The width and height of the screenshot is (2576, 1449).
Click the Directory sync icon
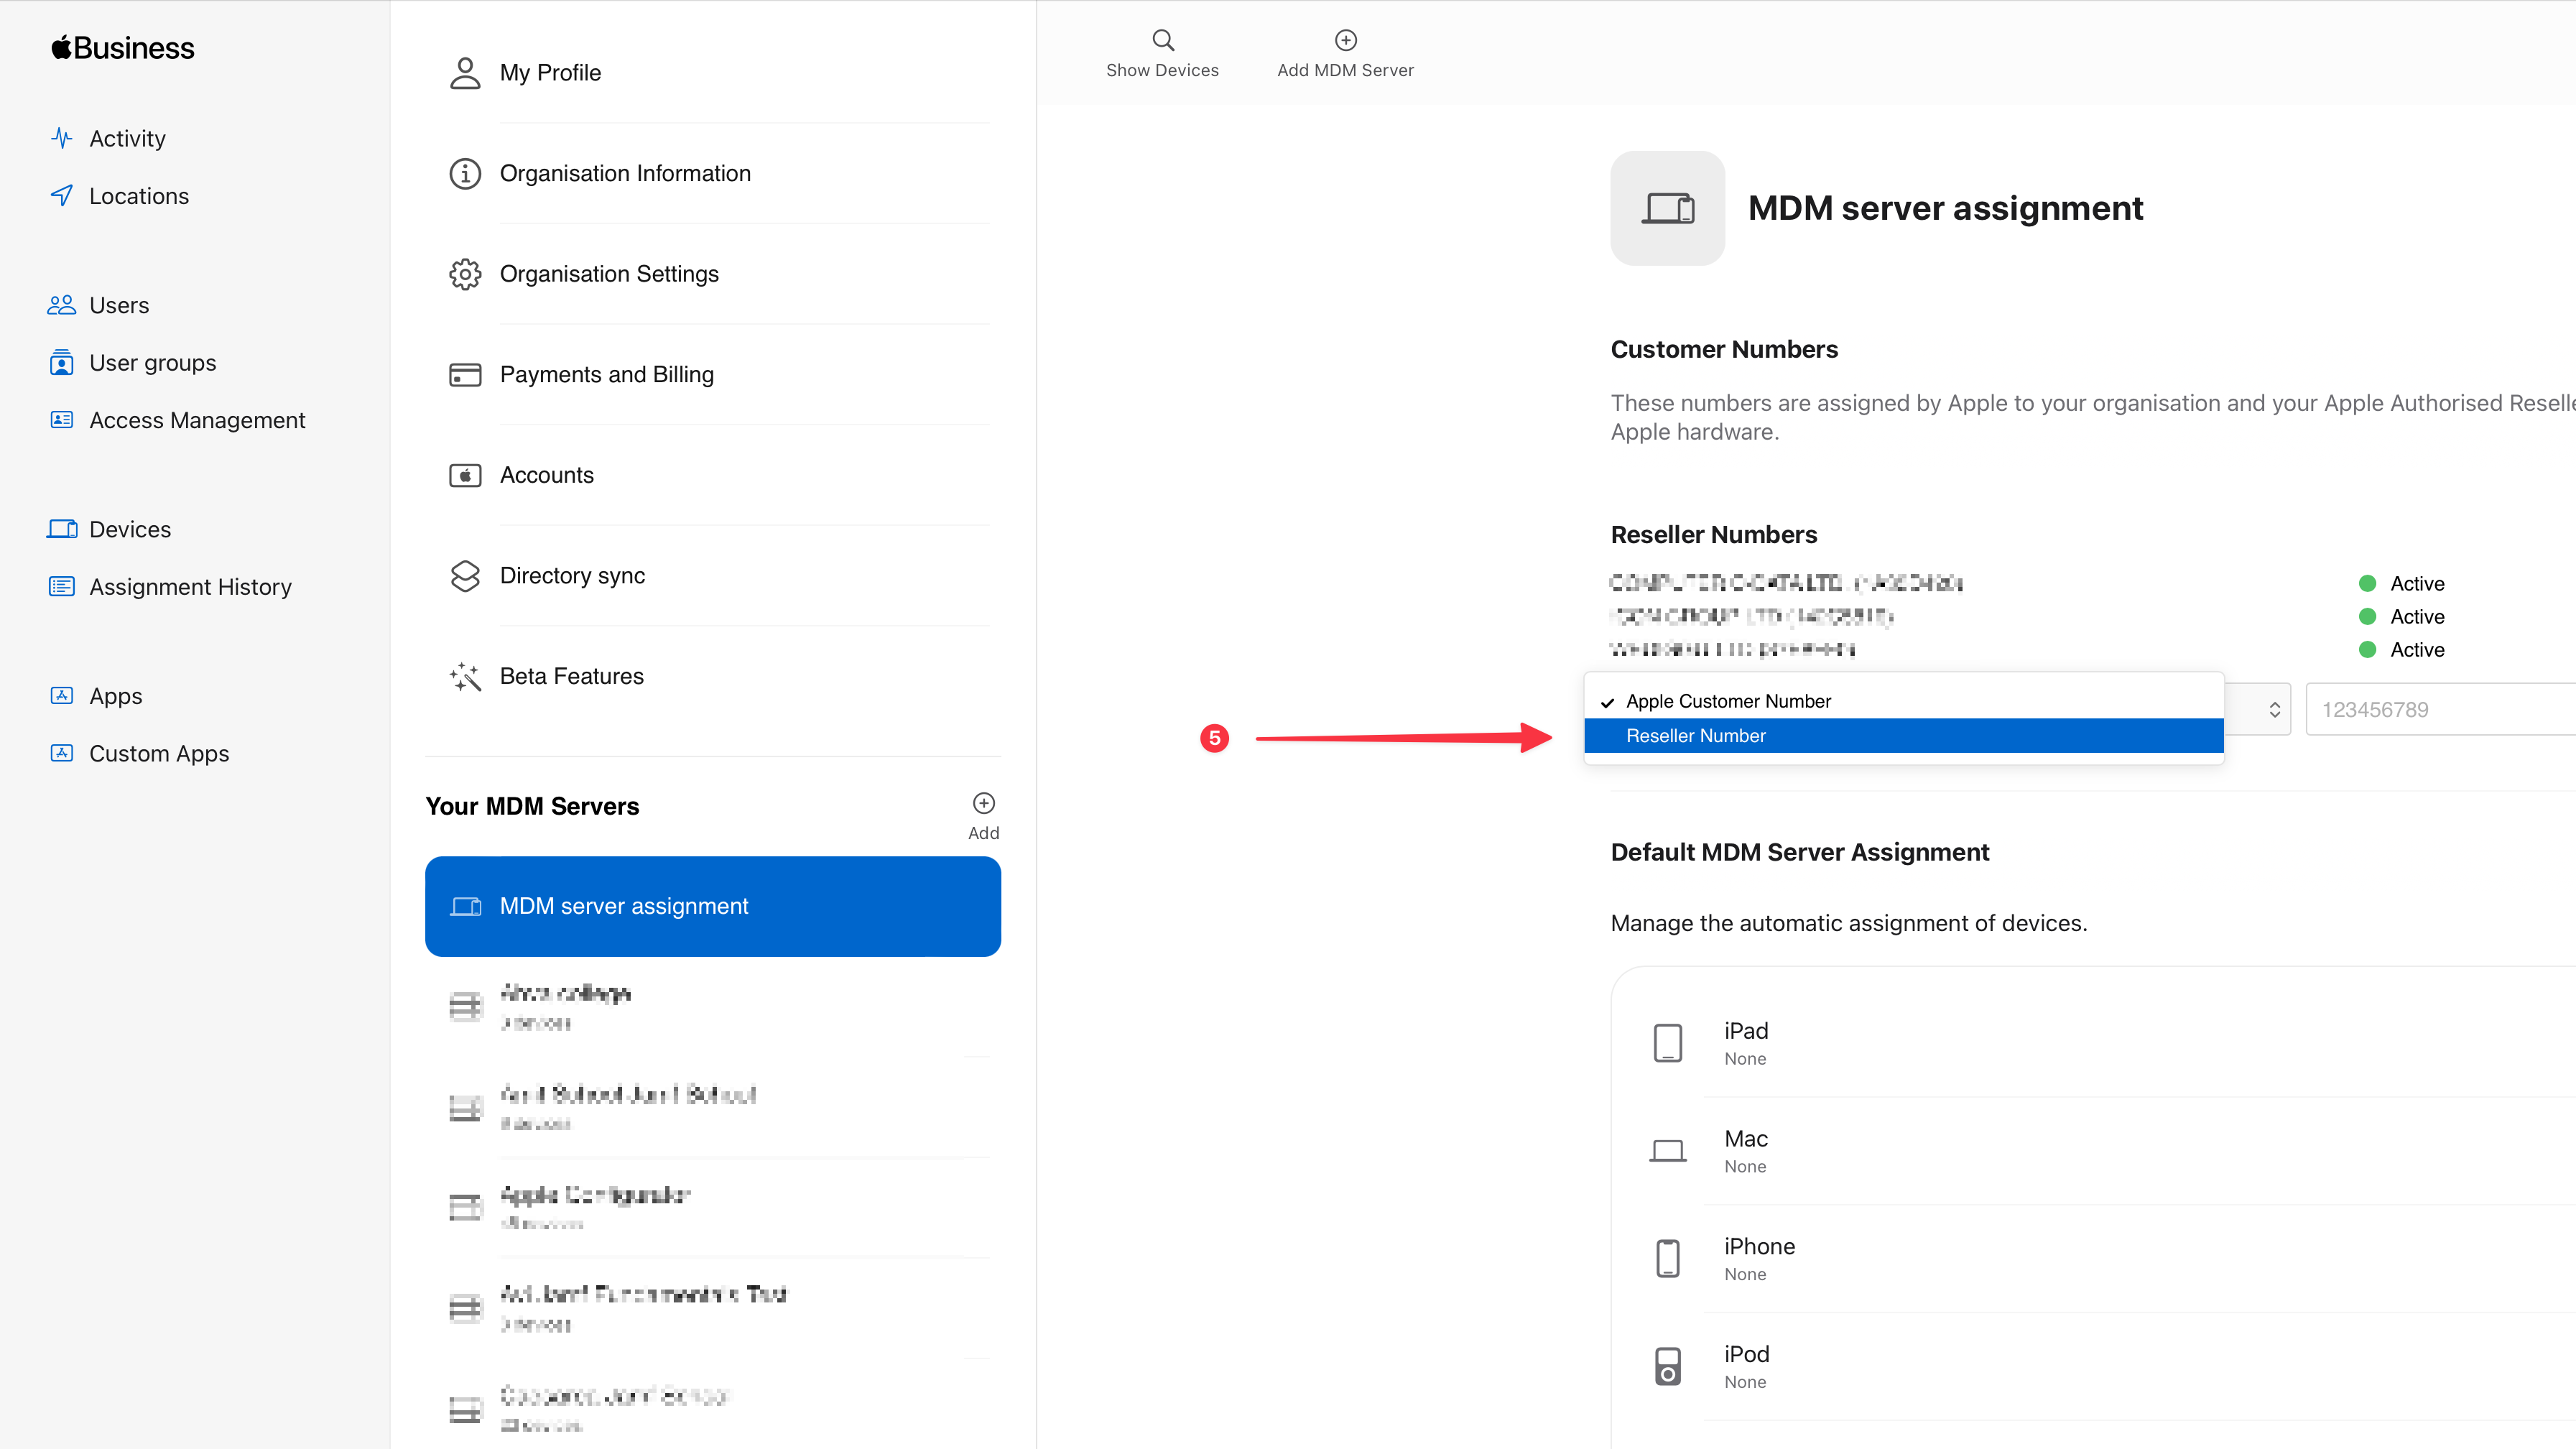point(465,576)
